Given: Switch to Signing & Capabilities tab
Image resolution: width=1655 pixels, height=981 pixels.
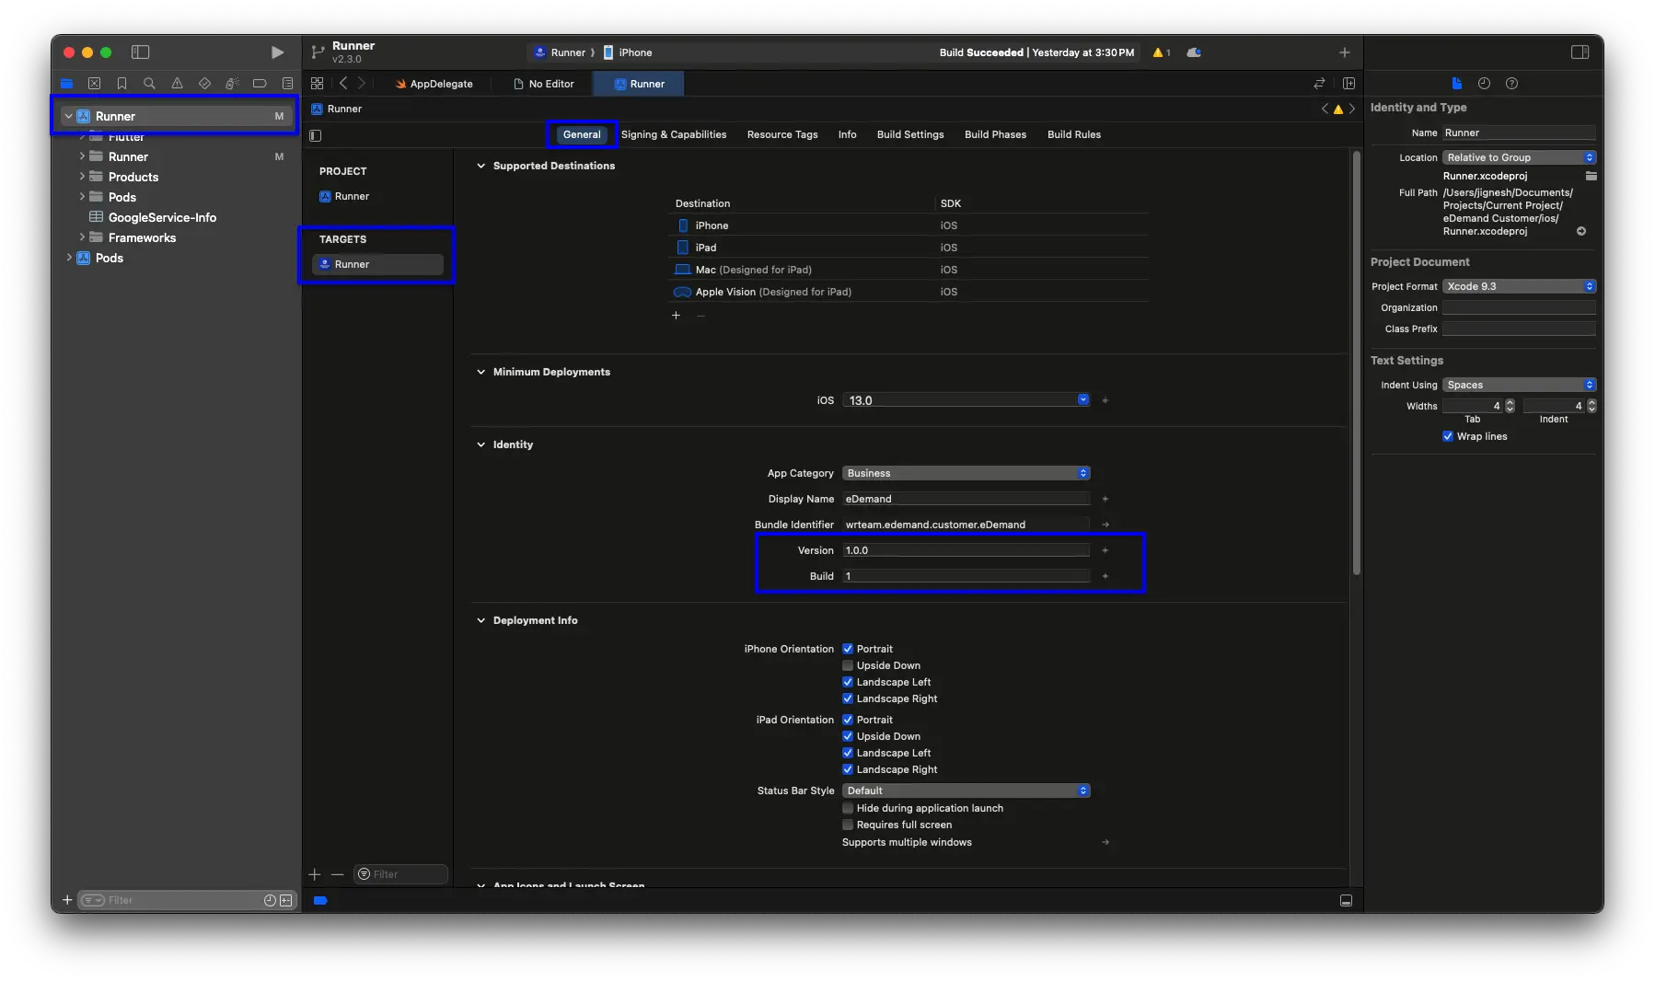Looking at the screenshot, I should 673,134.
